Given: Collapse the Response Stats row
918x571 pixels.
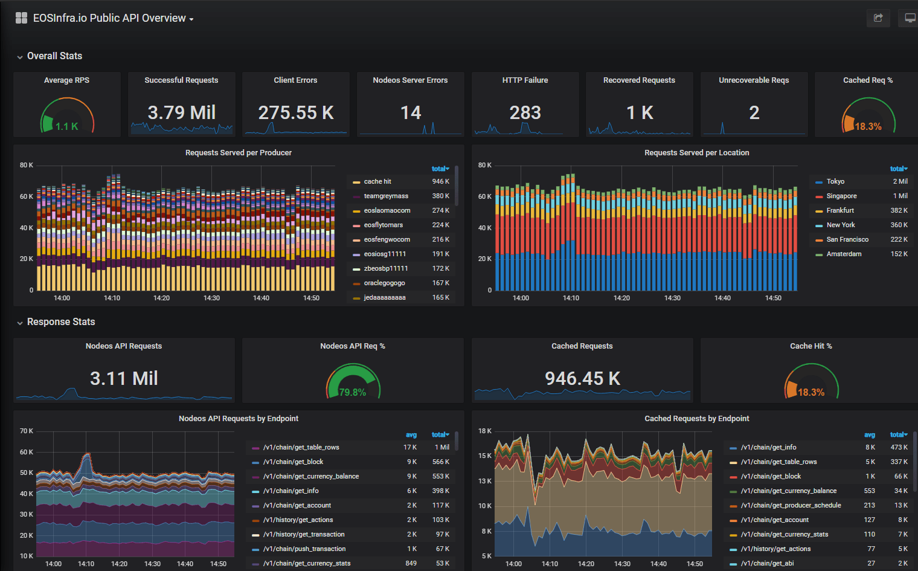Looking at the screenshot, I should 60,321.
